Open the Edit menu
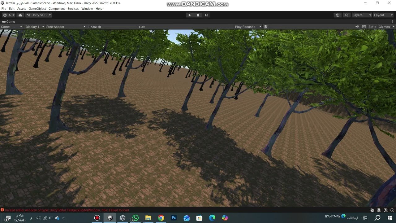 coord(12,9)
